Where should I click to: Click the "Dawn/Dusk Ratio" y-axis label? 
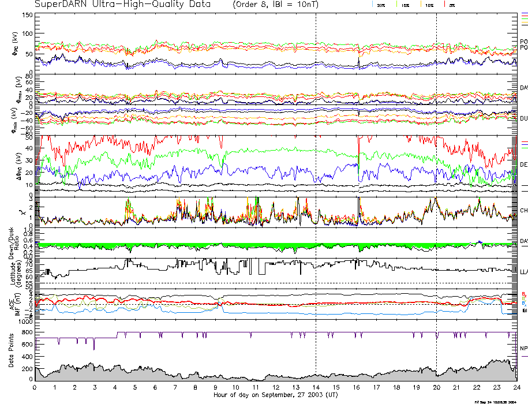pyautogui.click(x=14, y=243)
